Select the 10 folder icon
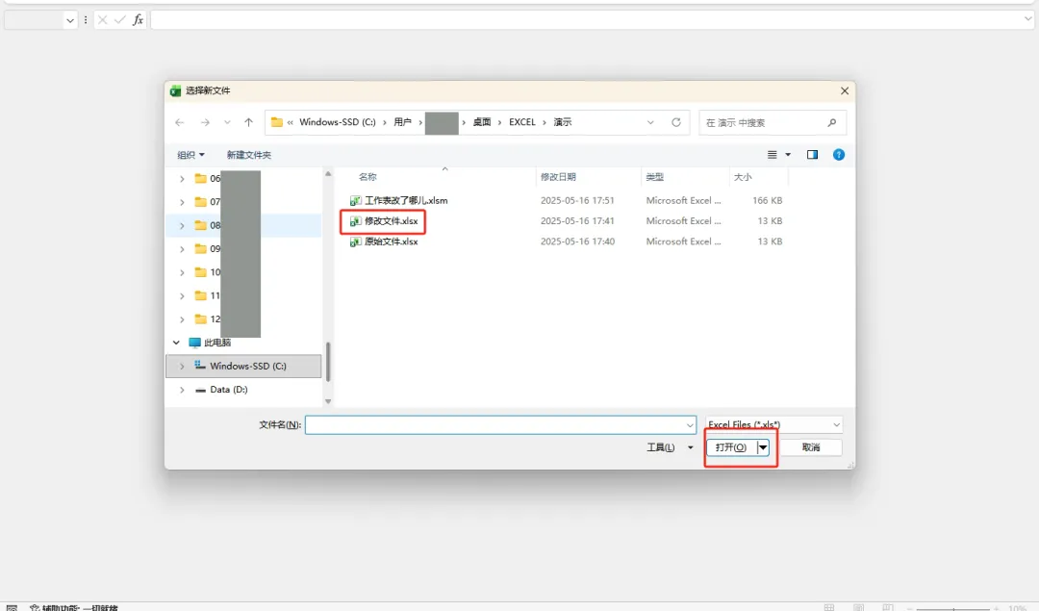 (201, 272)
